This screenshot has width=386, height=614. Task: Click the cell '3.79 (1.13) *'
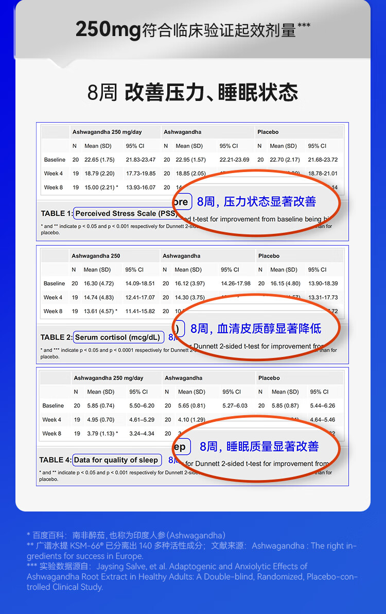[x=102, y=434]
